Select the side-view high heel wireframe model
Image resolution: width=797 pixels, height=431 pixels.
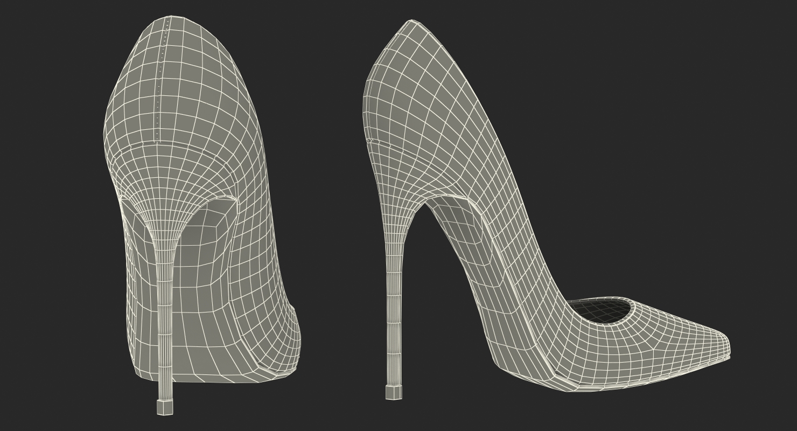547,210
